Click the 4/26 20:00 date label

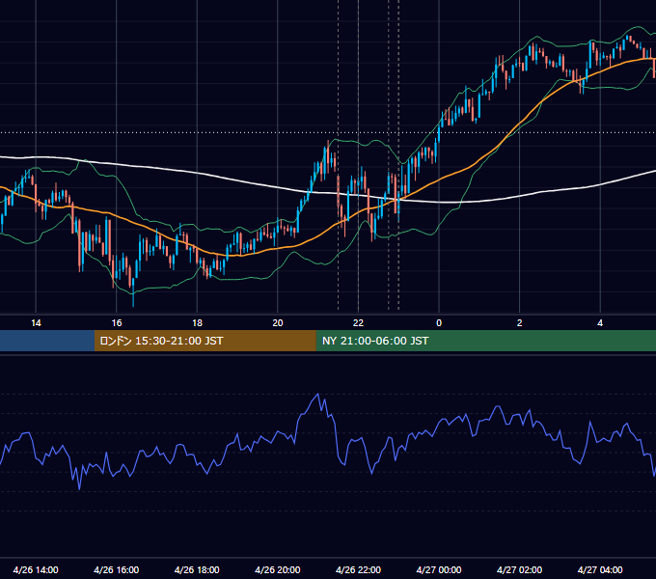[278, 569]
